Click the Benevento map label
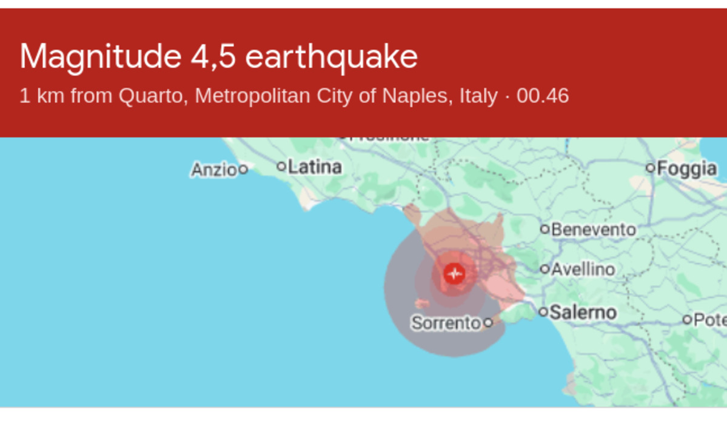The height and width of the screenshot is (424, 727). (x=594, y=230)
